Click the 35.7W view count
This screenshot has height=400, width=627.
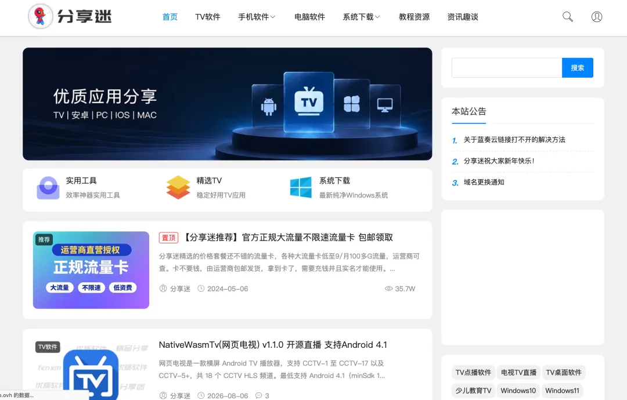click(x=405, y=289)
